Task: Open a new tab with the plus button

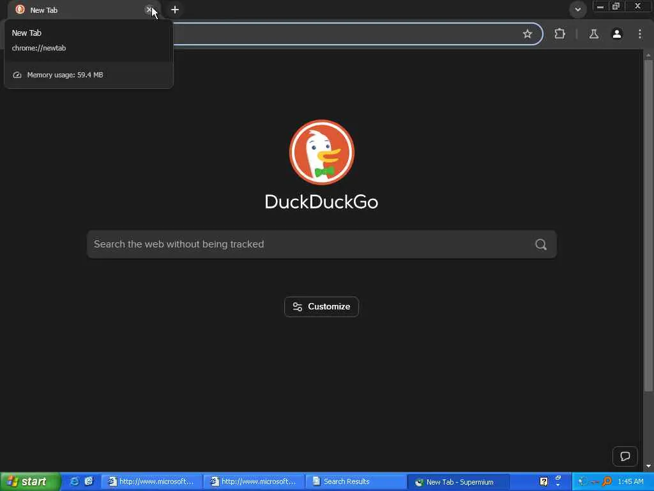Action: 175,9
